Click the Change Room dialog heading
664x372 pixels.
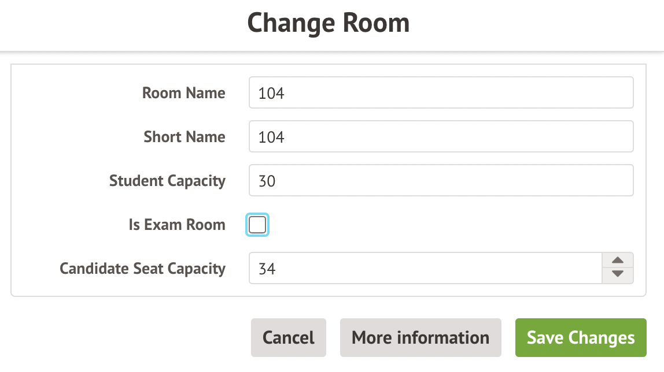coord(329,24)
